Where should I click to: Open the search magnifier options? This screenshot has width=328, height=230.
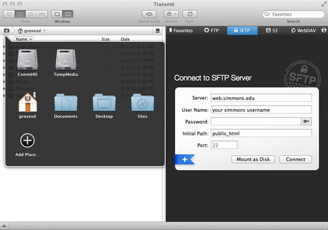267,14
